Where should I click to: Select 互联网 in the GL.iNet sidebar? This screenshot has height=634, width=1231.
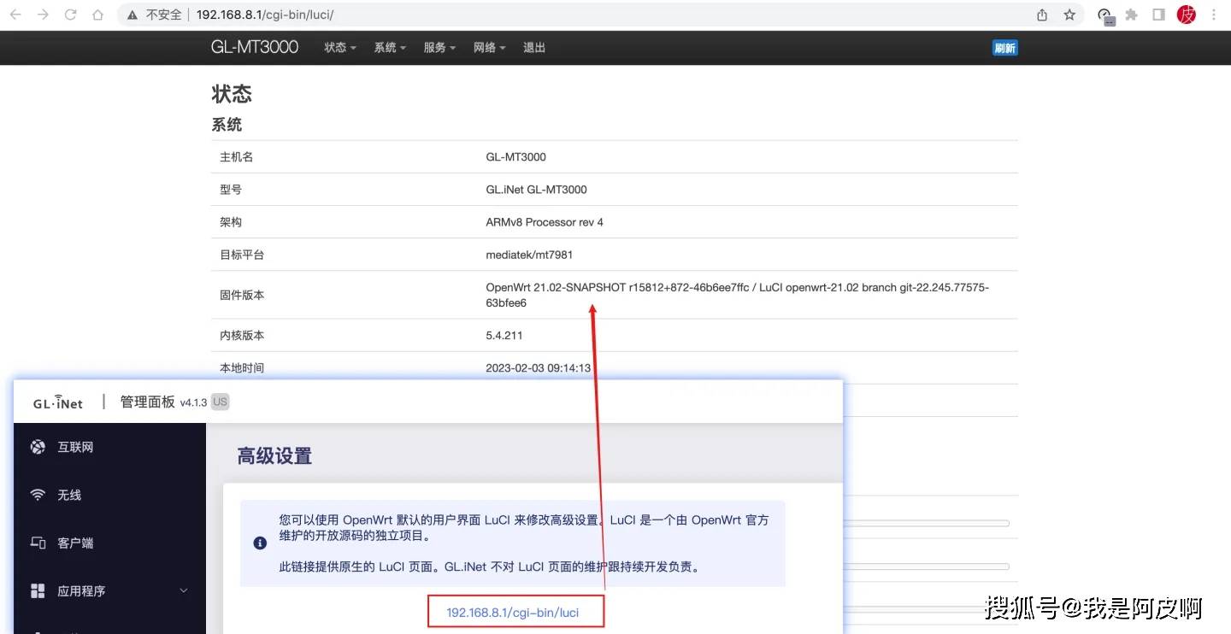(75, 447)
